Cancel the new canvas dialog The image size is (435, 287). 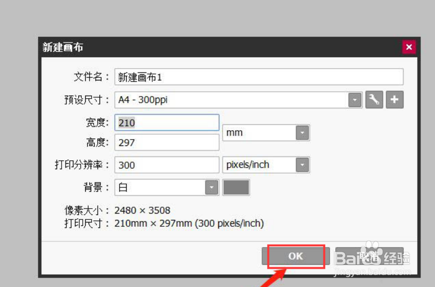[x=369, y=256]
